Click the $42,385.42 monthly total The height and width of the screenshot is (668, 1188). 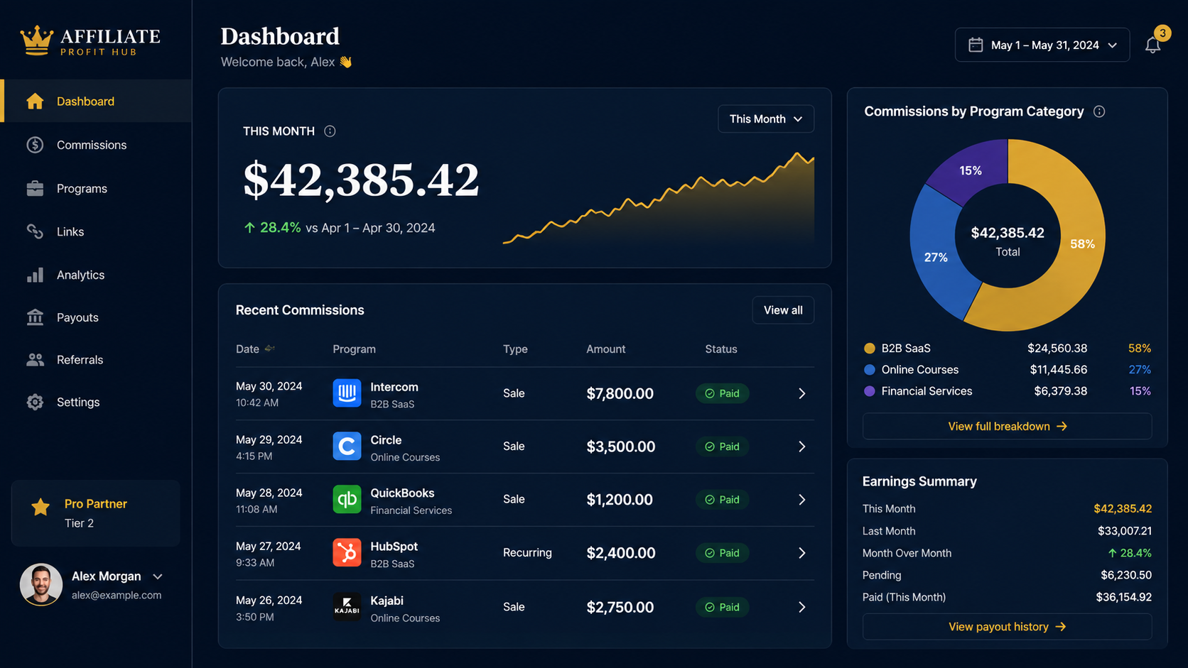tap(361, 179)
